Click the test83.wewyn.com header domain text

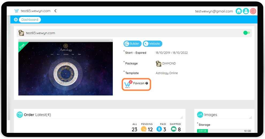pyautogui.click(x=36, y=11)
